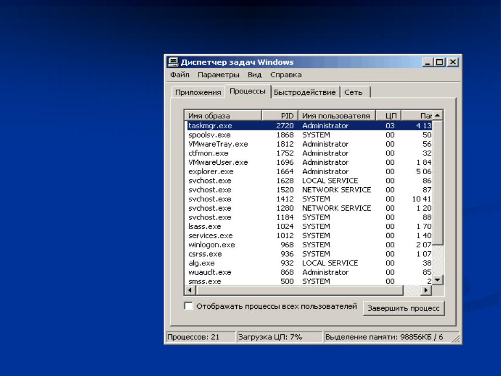Select the ctfmon.exe process
The height and width of the screenshot is (376, 501).
pyautogui.click(x=308, y=153)
